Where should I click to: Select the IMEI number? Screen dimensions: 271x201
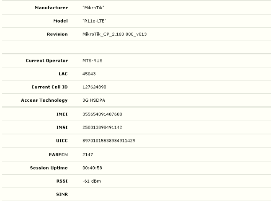pos(102,114)
